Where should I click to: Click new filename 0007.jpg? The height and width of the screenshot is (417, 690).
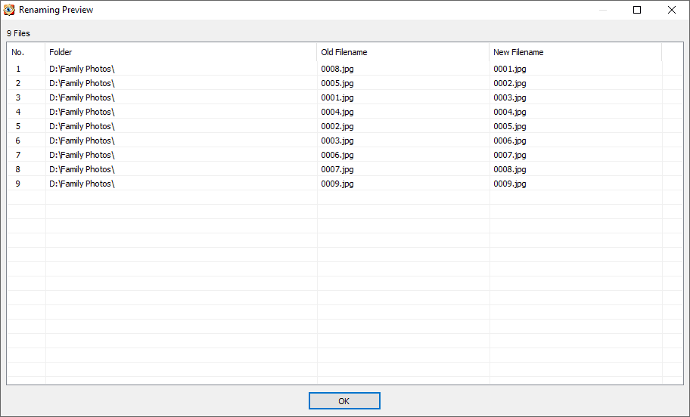pos(510,155)
